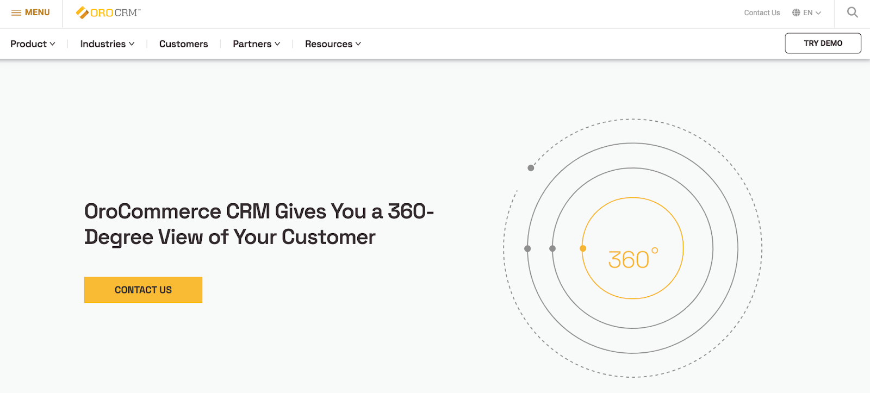Click gray dot on the middle circle
The width and height of the screenshot is (870, 393).
coord(552,248)
